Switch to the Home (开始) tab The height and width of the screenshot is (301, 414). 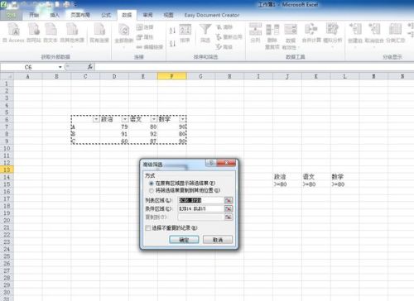(34, 15)
